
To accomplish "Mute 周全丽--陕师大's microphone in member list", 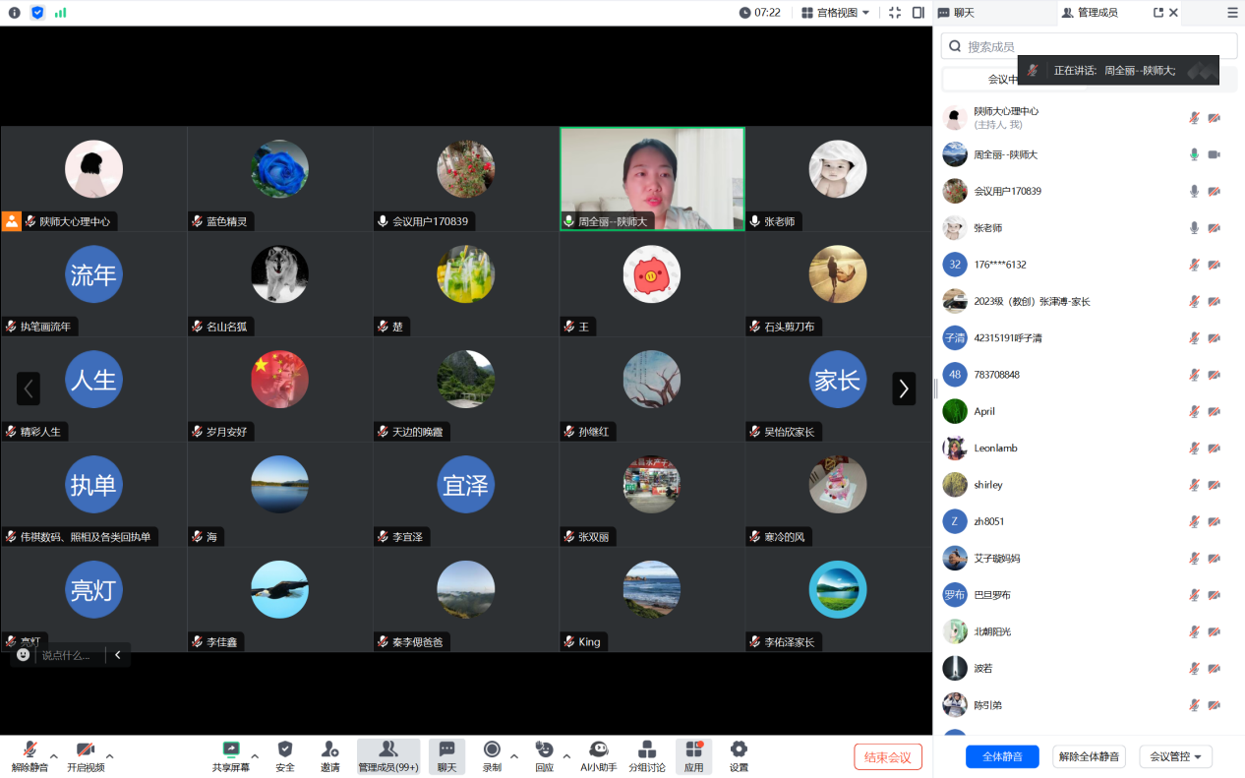I will (1194, 154).
